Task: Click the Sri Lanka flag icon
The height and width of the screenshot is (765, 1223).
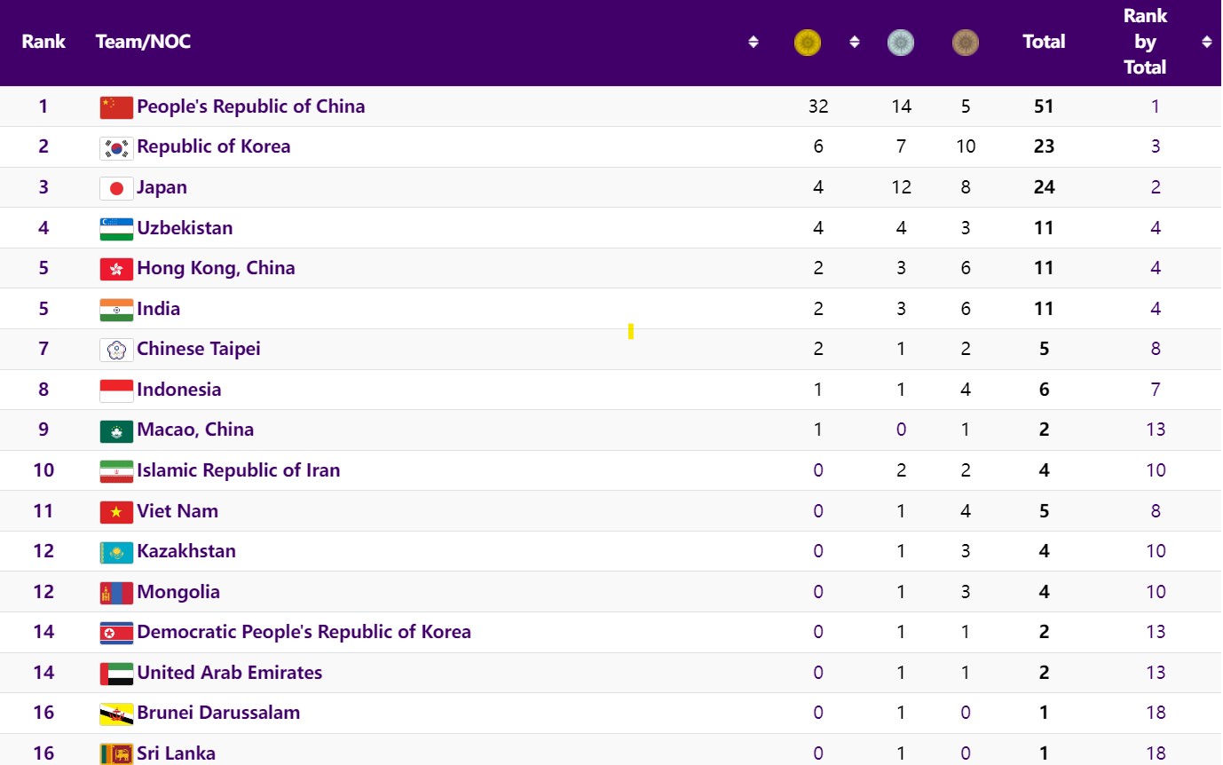Action: (x=116, y=754)
